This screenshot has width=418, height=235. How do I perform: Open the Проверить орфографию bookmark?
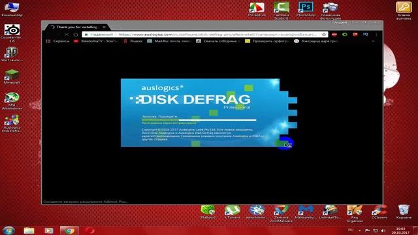pyautogui.click(x=267, y=41)
